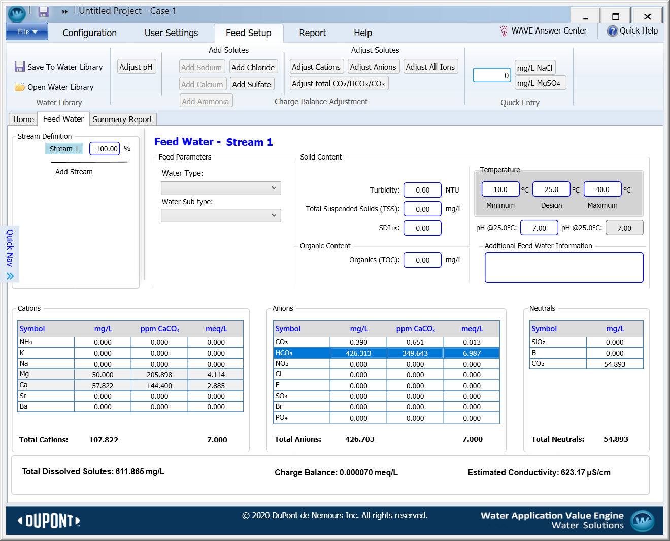Click the Additional Feed Water Information box

click(564, 268)
